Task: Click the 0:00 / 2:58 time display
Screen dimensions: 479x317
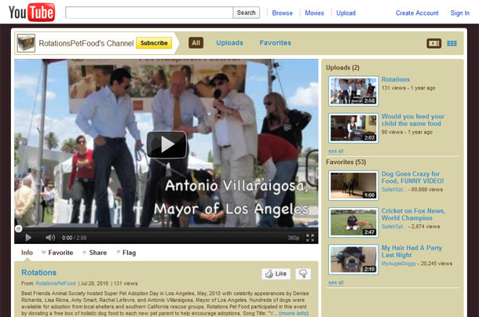Action: [x=75, y=238]
